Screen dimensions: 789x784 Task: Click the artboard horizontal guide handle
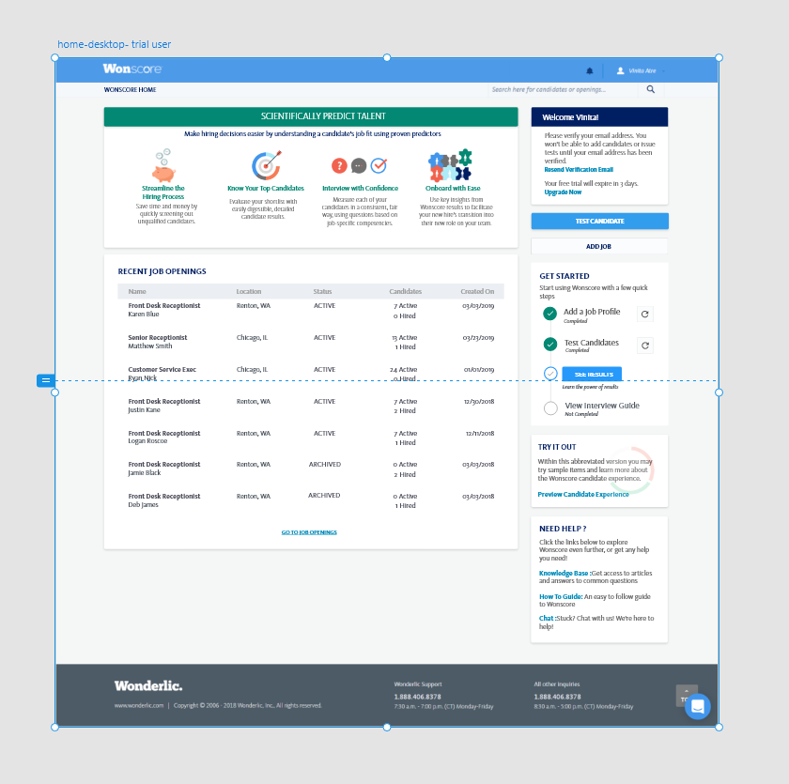46,380
